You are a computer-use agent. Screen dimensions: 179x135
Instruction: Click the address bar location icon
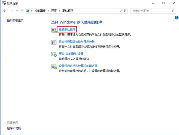[x=27, y=11]
